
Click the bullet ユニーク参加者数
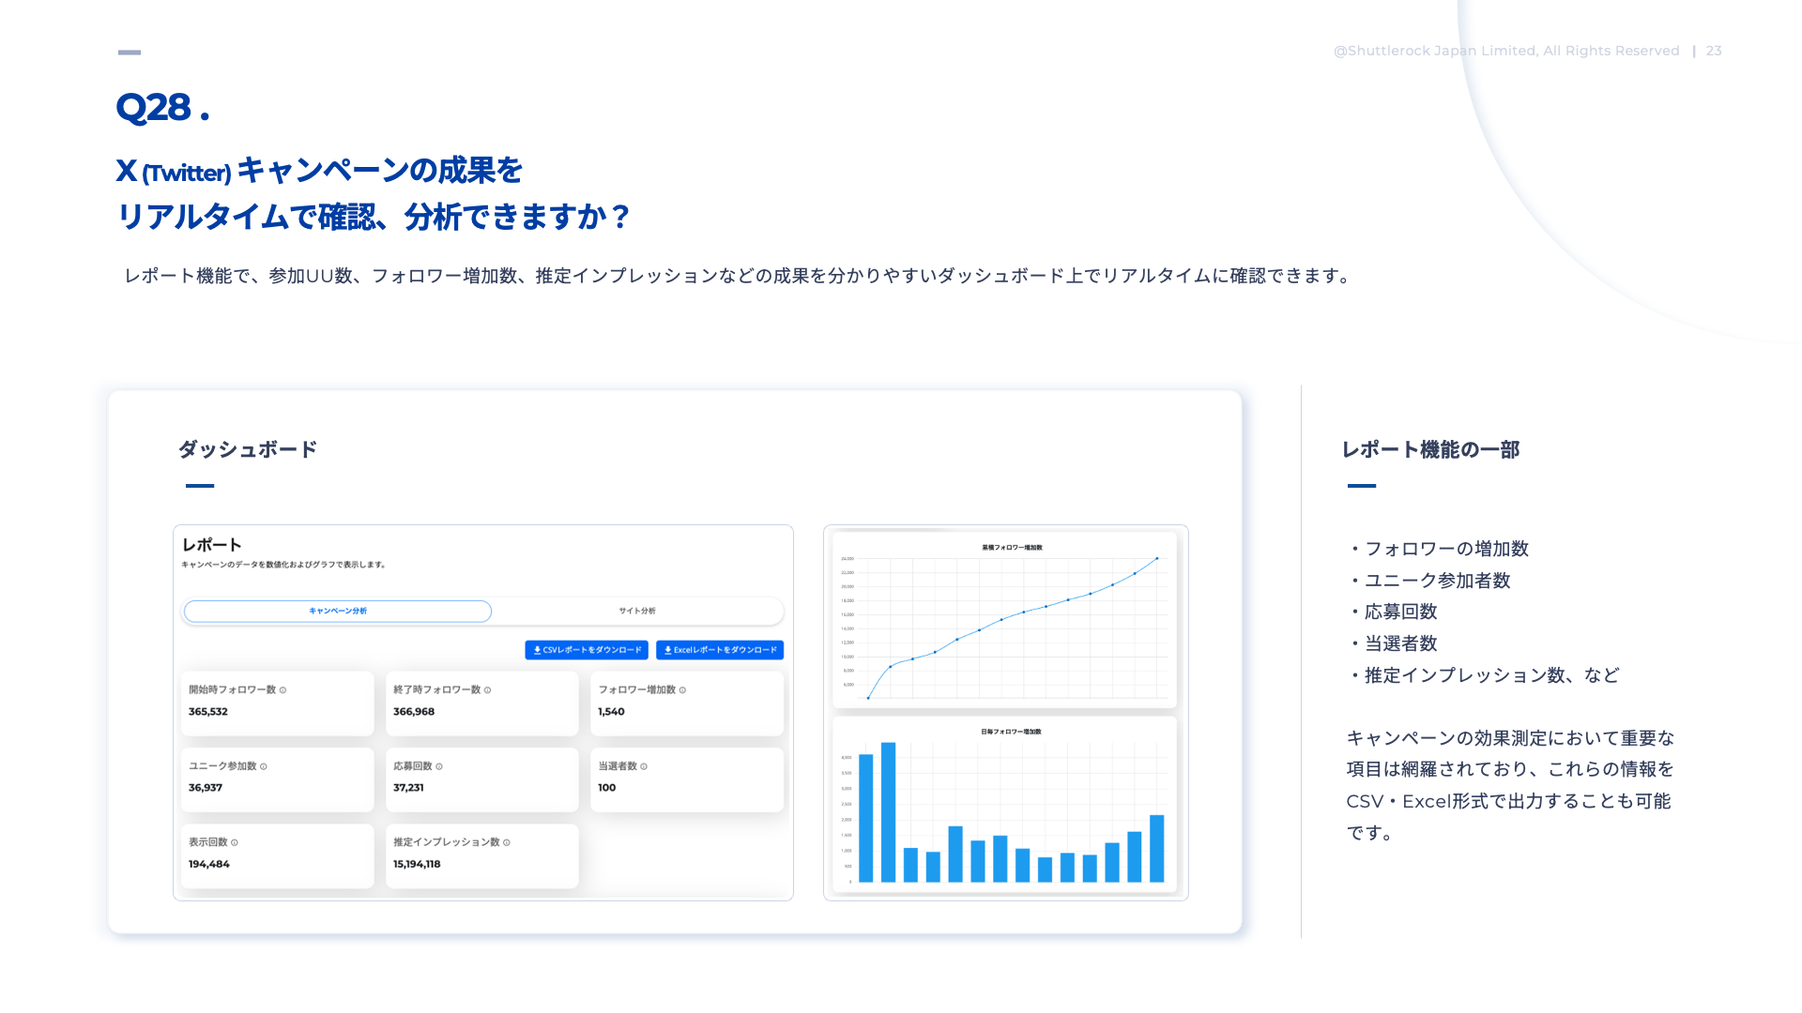(1429, 581)
